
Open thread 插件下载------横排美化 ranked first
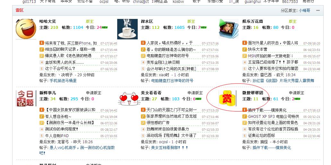(x=267, y=110)
